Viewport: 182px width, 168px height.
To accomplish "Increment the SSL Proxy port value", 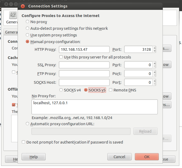I will tap(155, 64).
